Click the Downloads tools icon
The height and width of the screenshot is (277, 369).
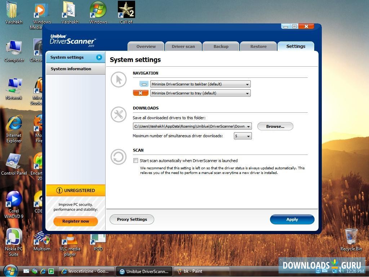(x=119, y=115)
